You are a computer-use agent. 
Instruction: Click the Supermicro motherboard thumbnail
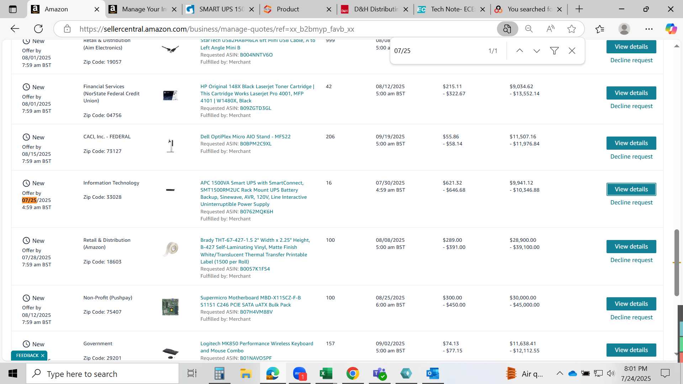170,307
